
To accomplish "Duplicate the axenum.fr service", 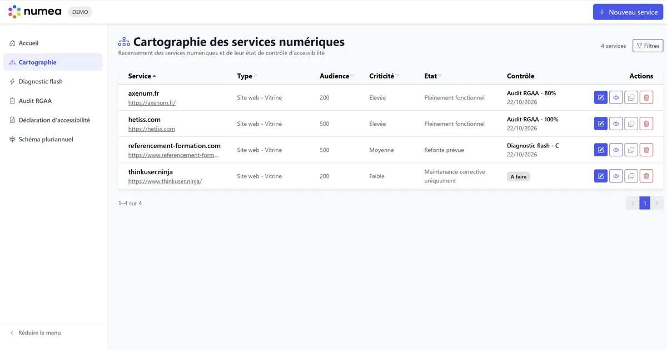I will [x=631, y=97].
